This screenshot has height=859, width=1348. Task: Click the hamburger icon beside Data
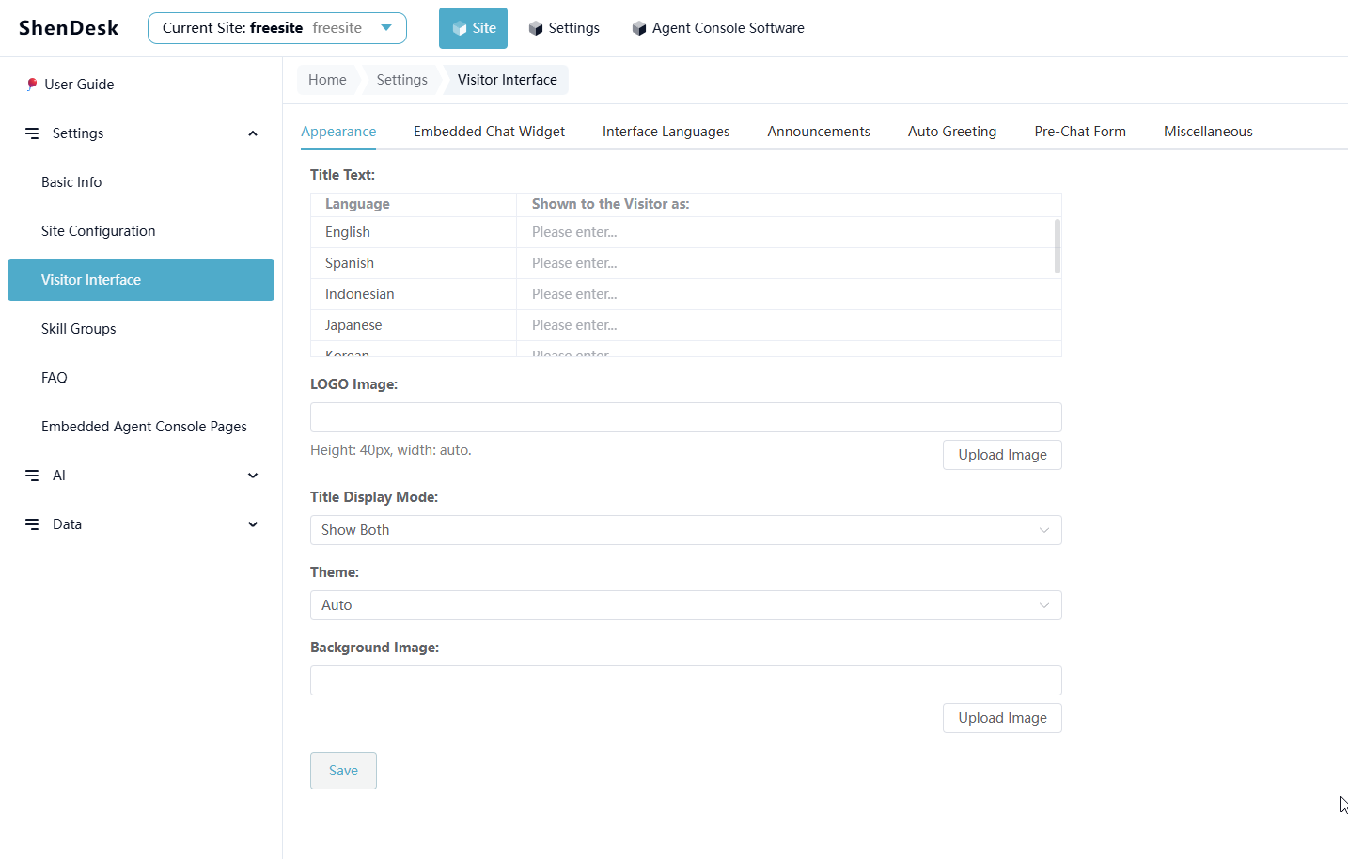coord(32,524)
